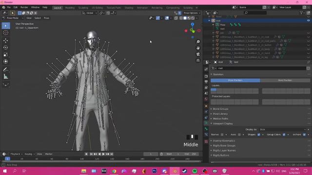Click the Windows Start button

[4, 171]
